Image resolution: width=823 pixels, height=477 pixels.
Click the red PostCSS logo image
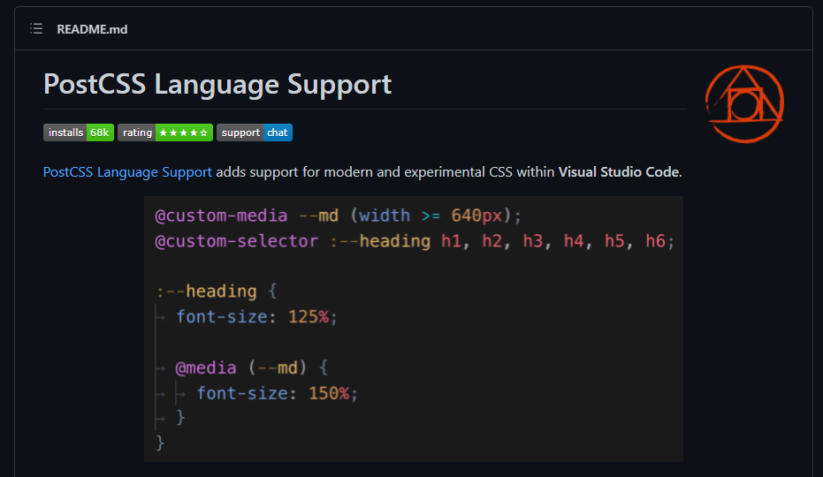pos(744,104)
